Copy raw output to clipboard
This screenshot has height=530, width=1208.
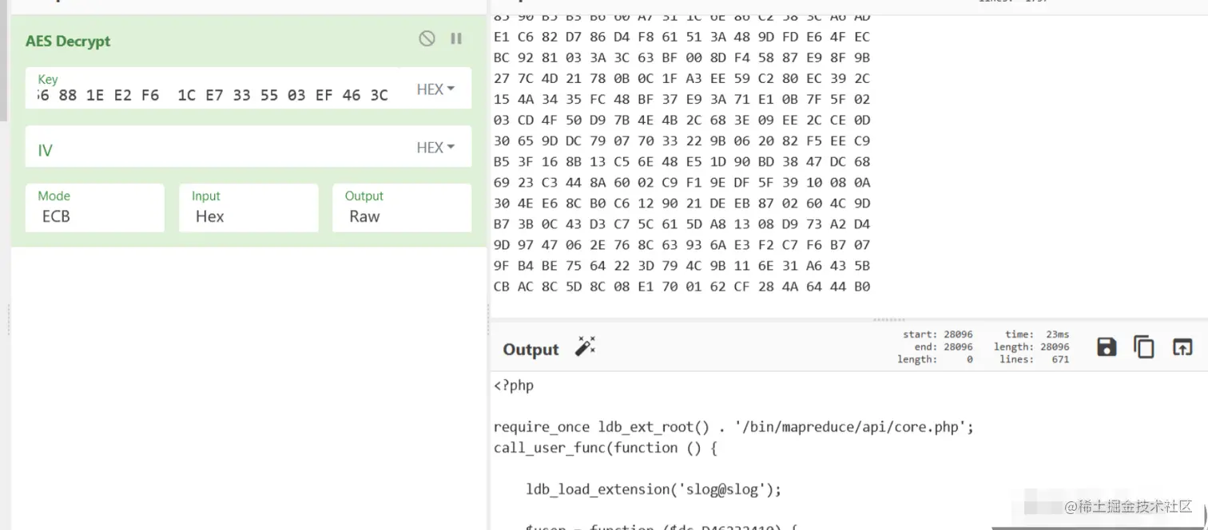[1144, 347]
